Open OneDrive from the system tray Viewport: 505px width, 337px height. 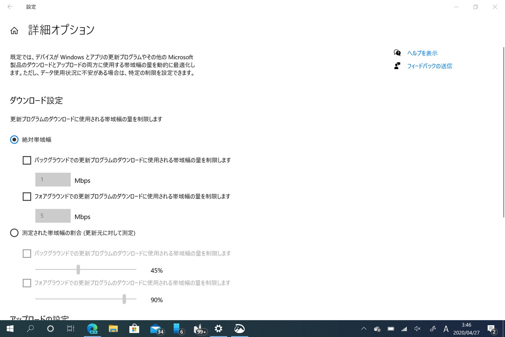click(377, 329)
